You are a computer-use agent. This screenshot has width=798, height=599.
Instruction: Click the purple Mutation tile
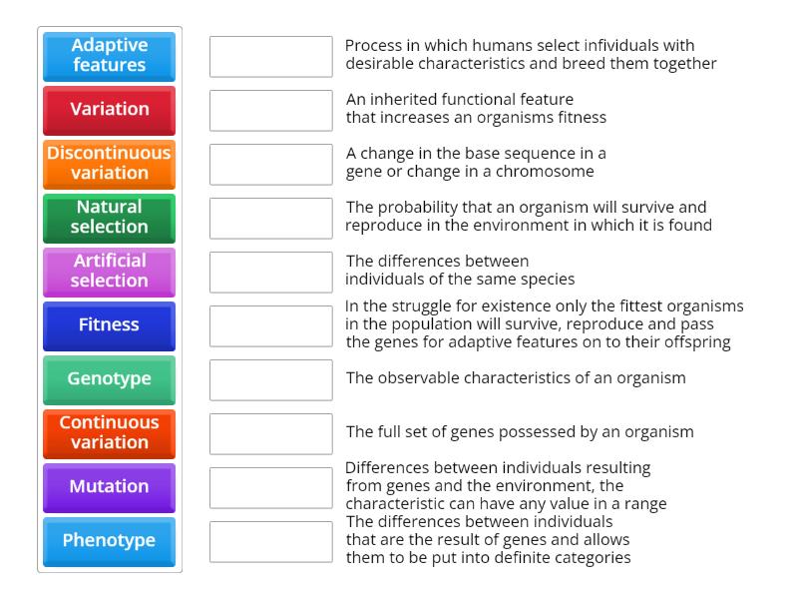(x=110, y=487)
